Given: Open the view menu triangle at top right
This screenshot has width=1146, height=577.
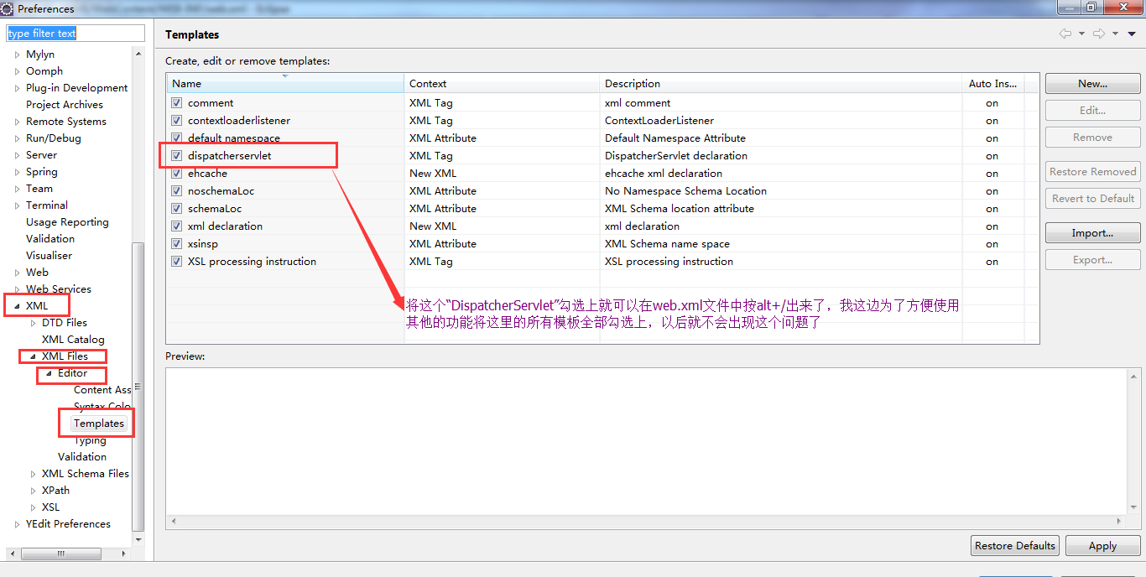Looking at the screenshot, I should pyautogui.click(x=1131, y=34).
